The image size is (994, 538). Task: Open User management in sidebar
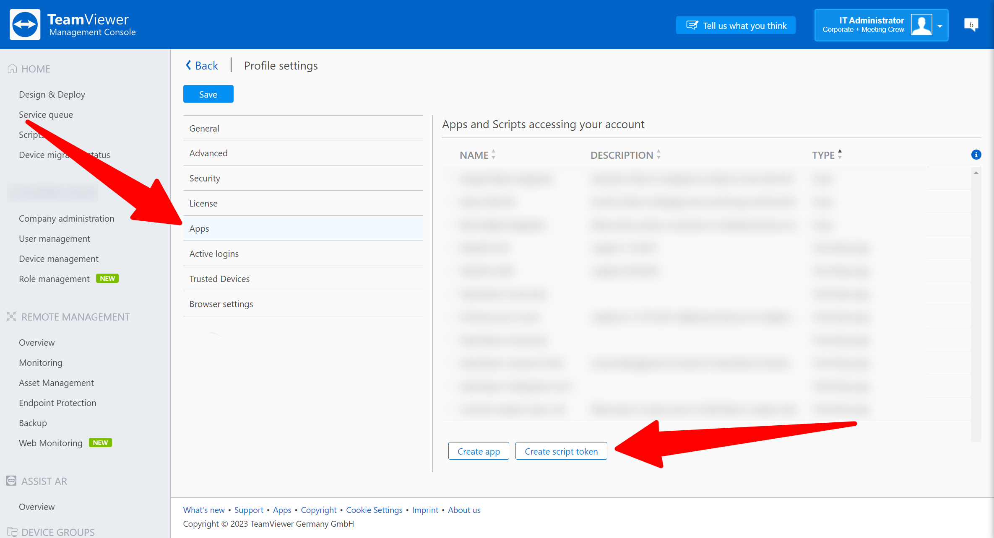point(55,238)
